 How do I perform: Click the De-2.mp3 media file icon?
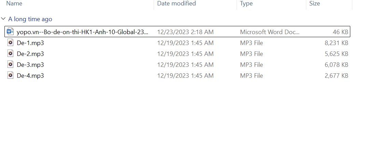coord(10,54)
